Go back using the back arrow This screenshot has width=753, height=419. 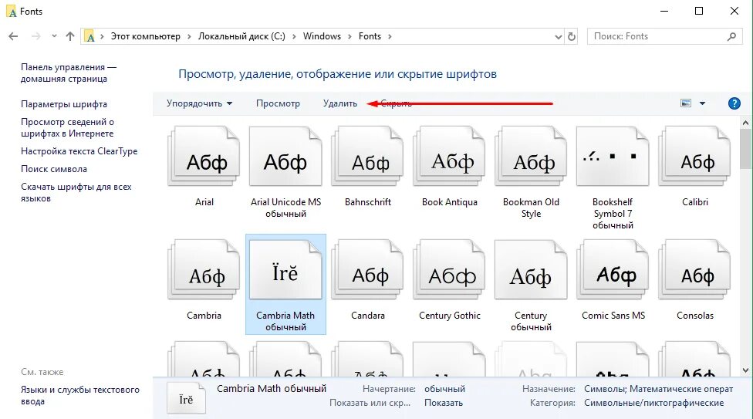tap(13, 36)
